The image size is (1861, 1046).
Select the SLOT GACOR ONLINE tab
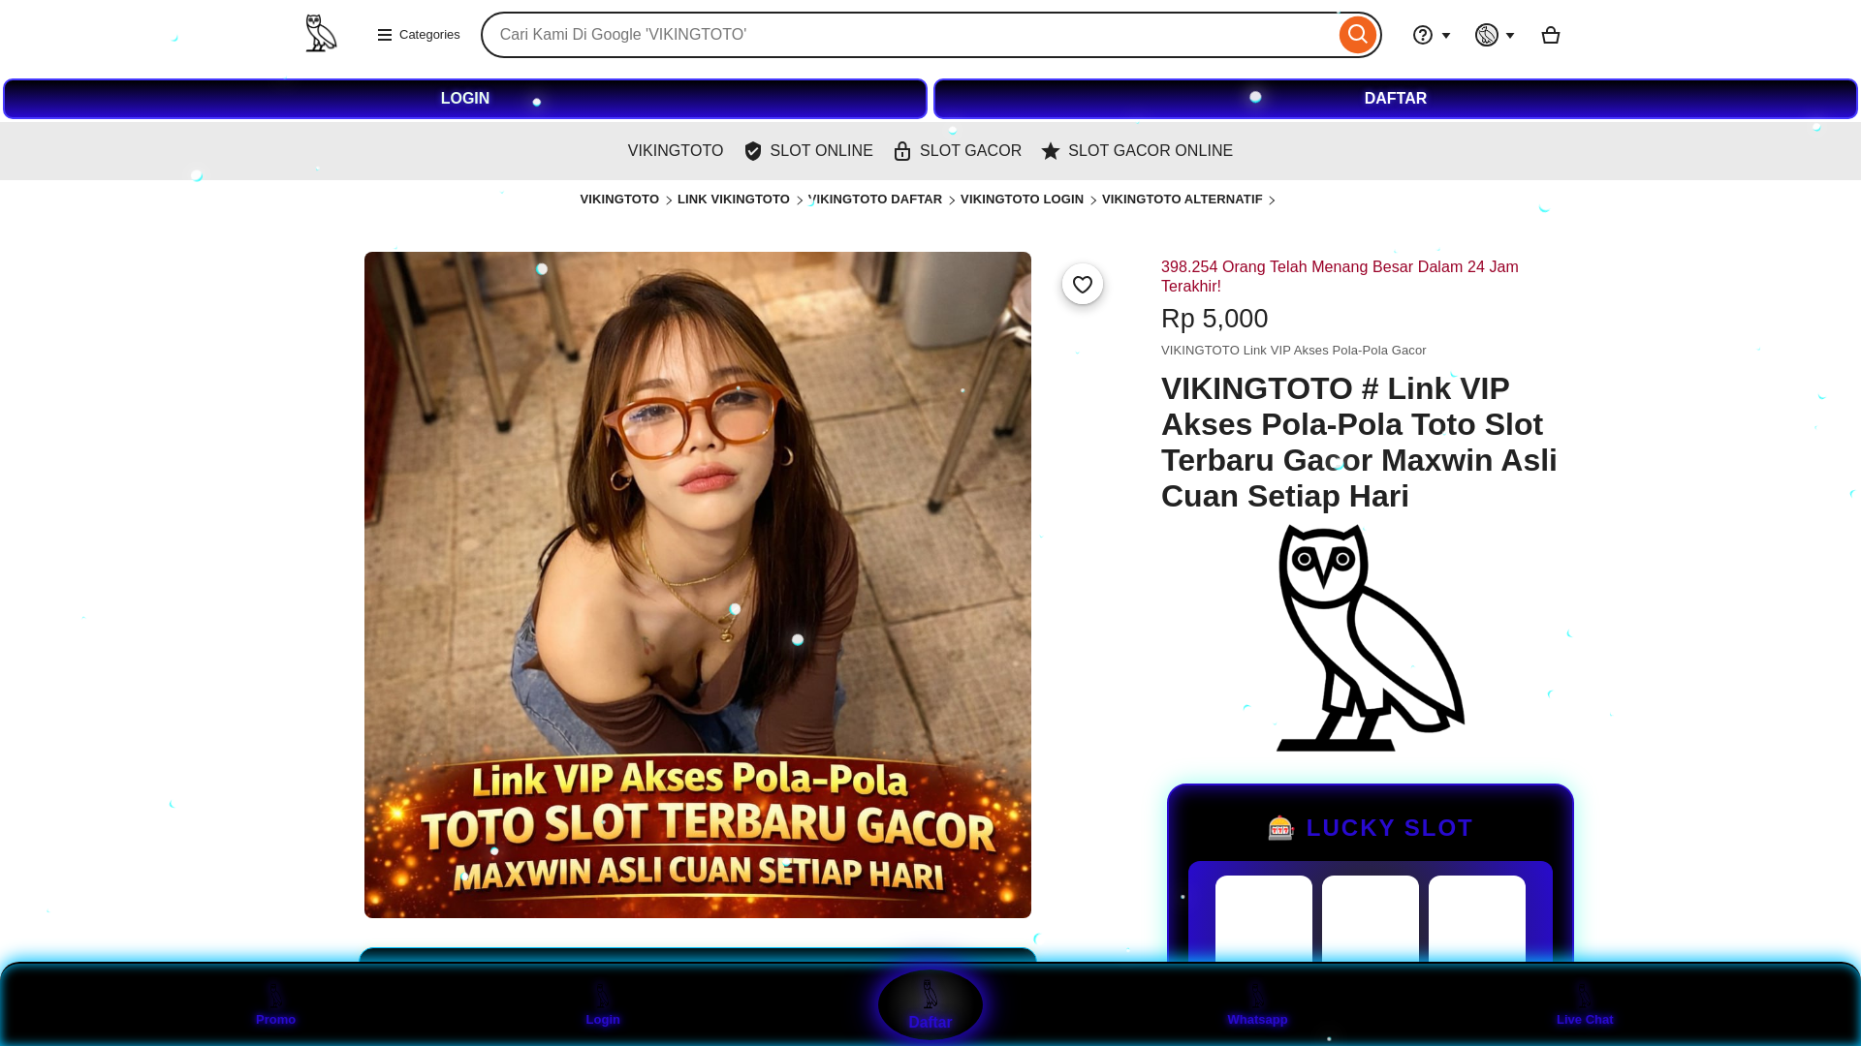(x=1137, y=151)
